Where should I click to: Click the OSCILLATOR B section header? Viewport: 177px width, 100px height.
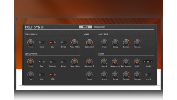[31, 54]
